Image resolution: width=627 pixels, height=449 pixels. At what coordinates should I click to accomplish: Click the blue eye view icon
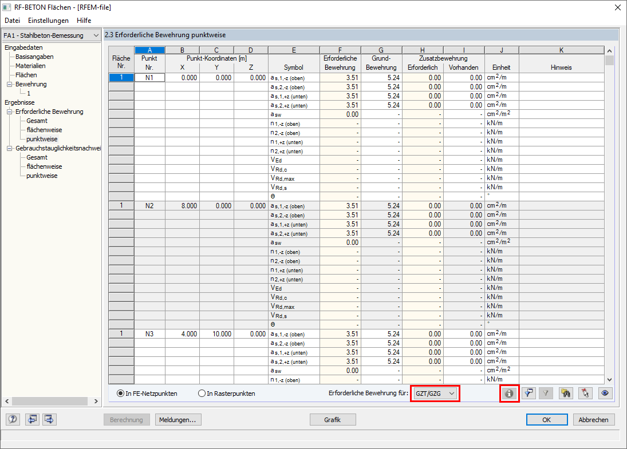(605, 394)
